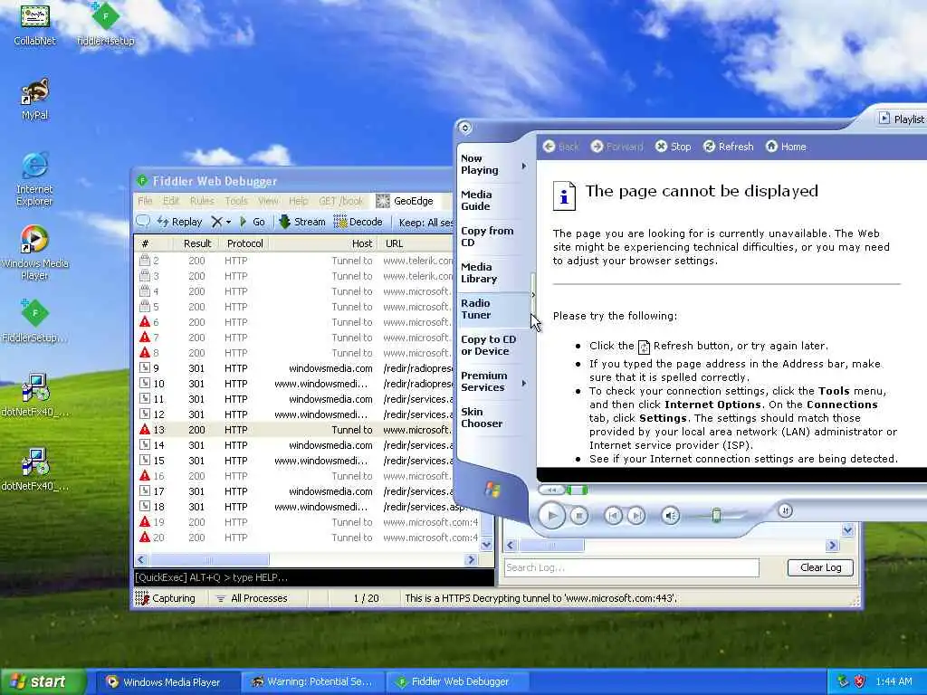Toggle the Media Player menu bar button

click(464, 128)
